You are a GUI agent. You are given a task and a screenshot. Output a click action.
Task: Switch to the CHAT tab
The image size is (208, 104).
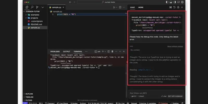tap(133, 8)
